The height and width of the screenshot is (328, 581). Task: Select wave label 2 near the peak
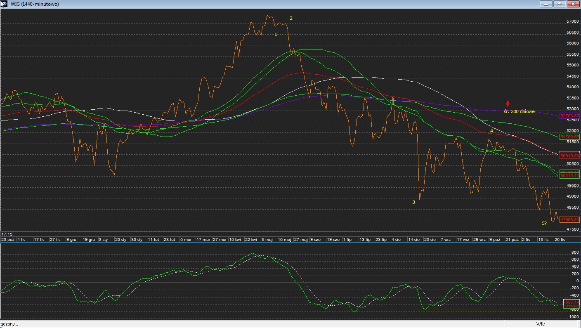pyautogui.click(x=291, y=18)
